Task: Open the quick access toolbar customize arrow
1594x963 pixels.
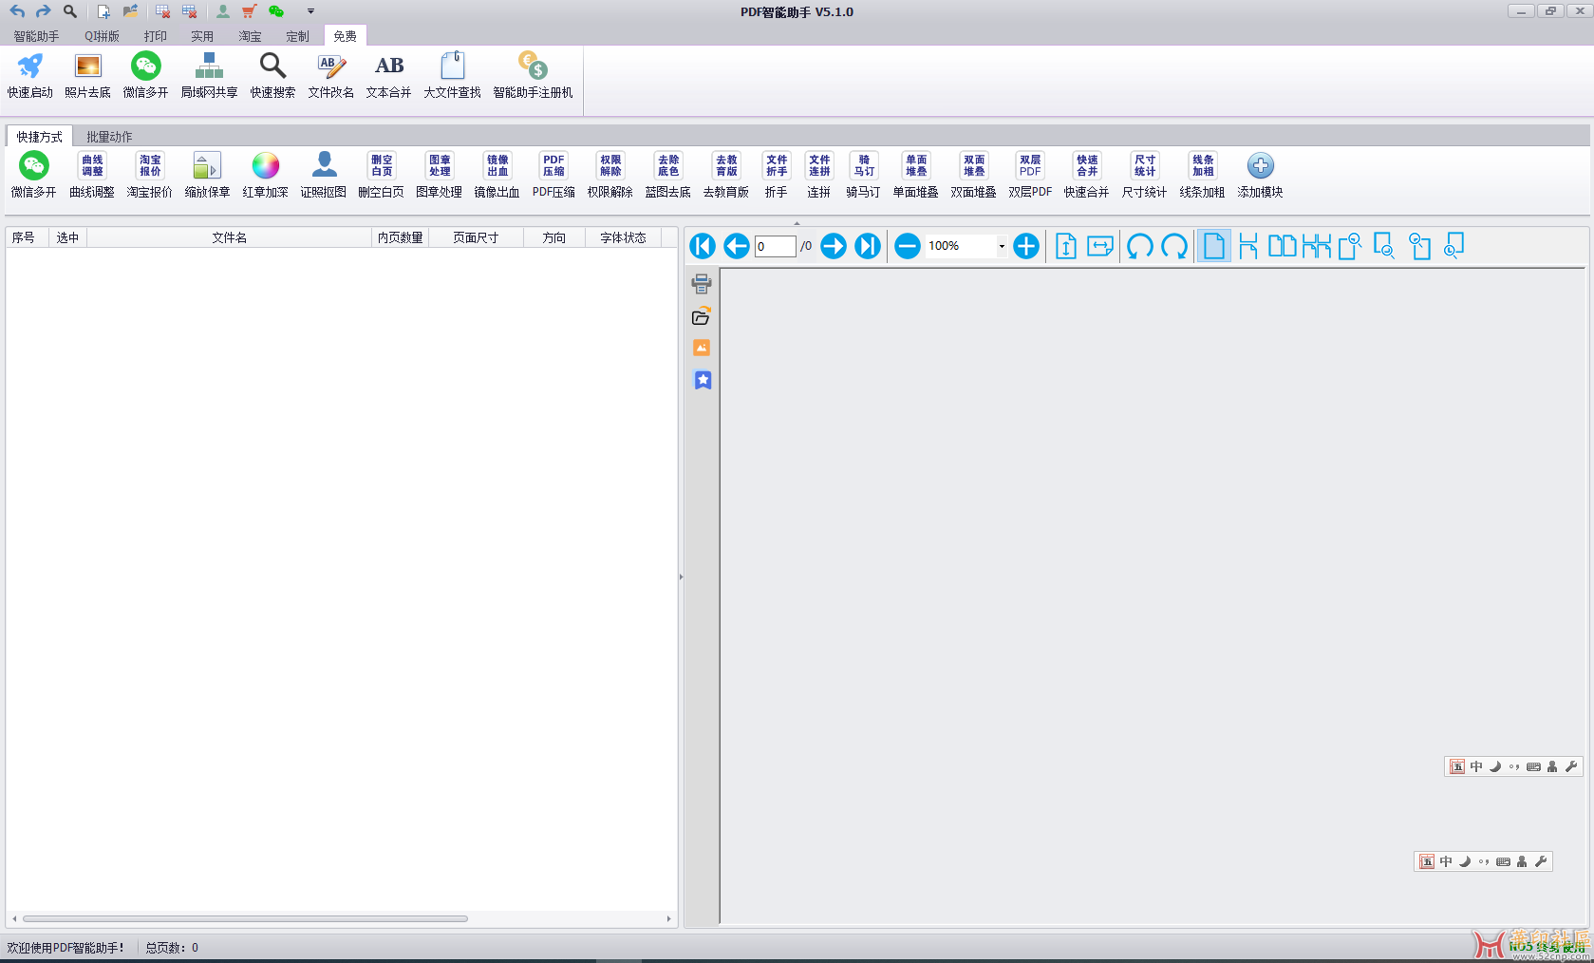Action: pos(310,11)
